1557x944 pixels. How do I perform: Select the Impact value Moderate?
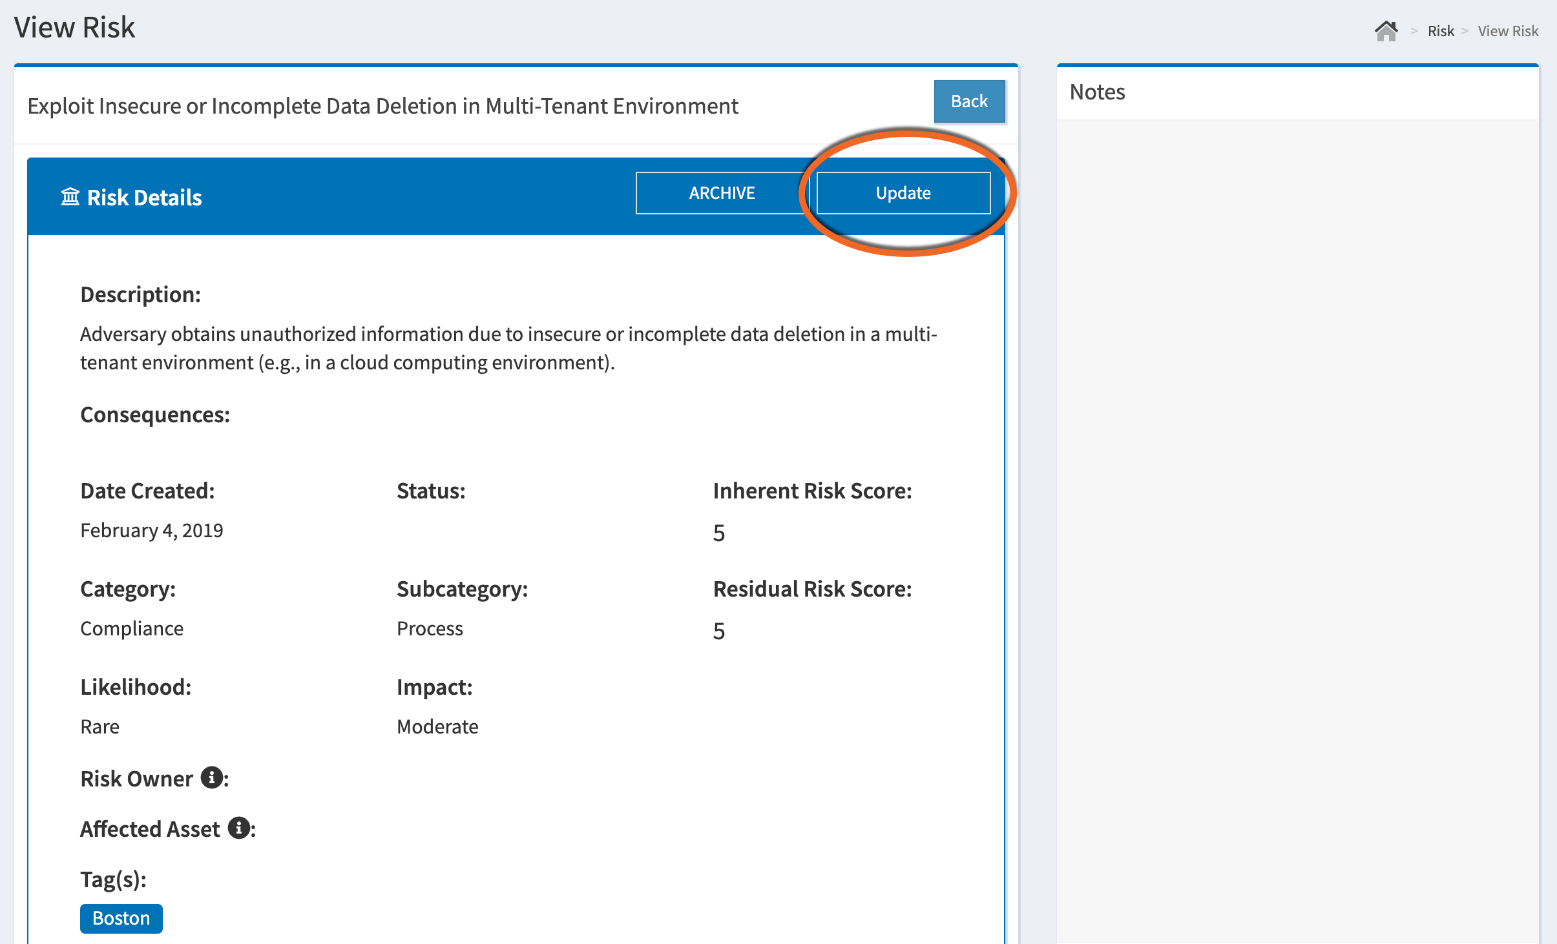coord(437,726)
